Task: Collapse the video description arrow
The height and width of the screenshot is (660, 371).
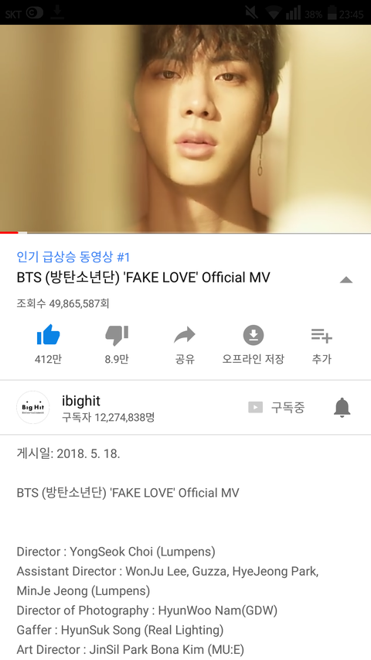Action: click(x=345, y=279)
